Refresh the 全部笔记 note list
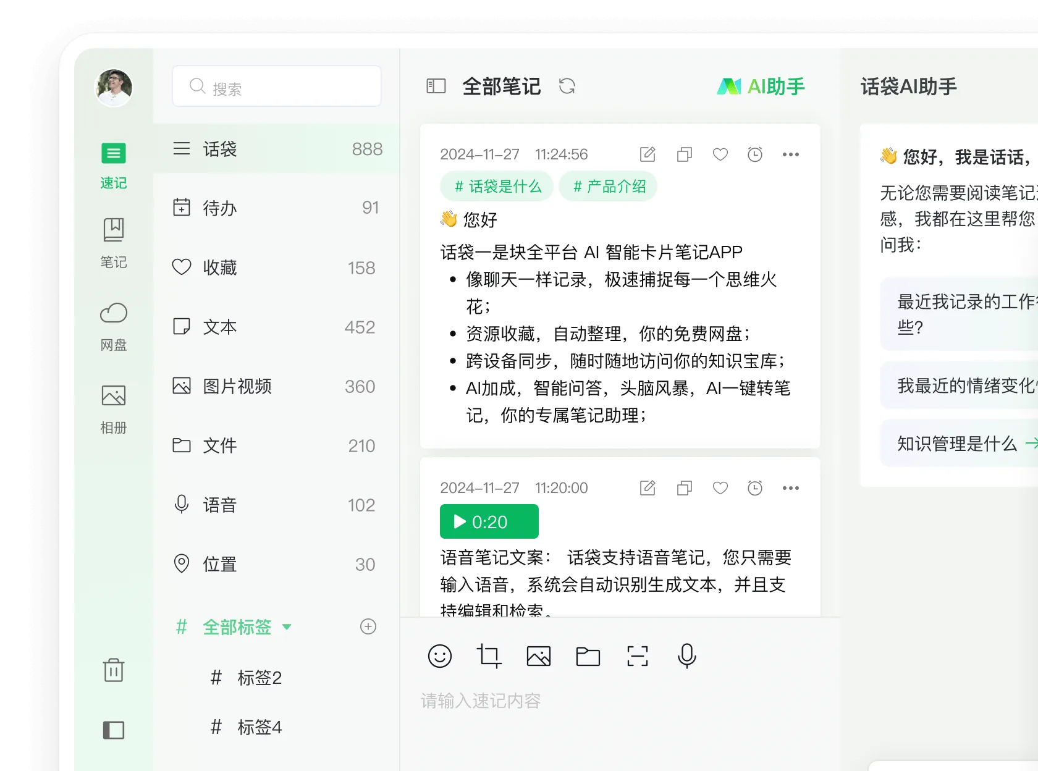Image resolution: width=1038 pixels, height=771 pixels. 568,86
